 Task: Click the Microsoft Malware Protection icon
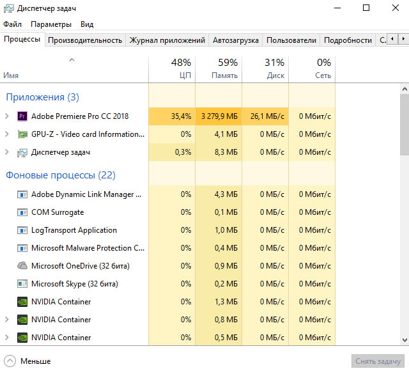pyautogui.click(x=22, y=248)
